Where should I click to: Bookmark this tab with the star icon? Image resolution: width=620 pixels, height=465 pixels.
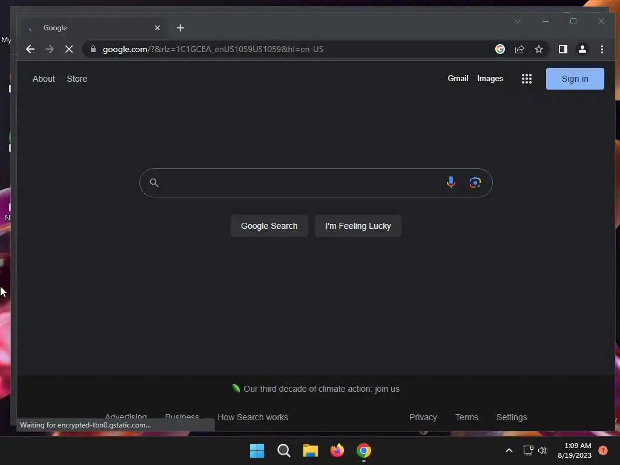click(538, 49)
